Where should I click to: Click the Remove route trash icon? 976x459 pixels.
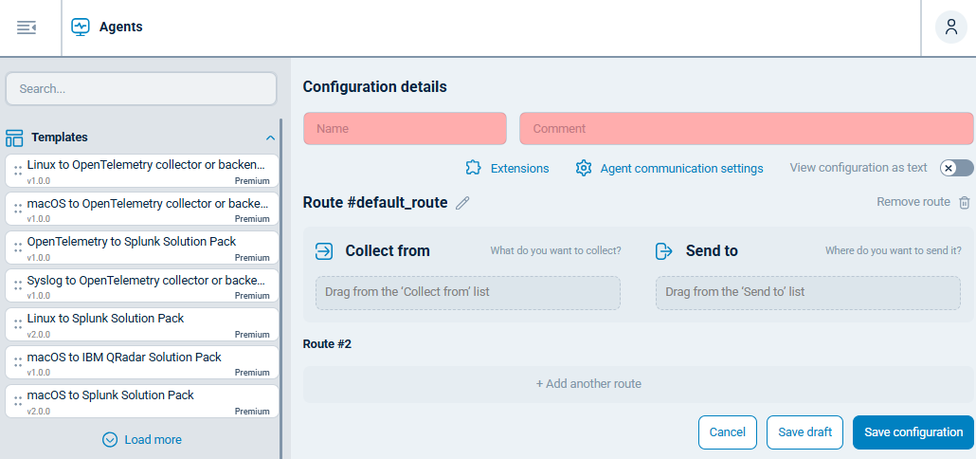click(965, 202)
